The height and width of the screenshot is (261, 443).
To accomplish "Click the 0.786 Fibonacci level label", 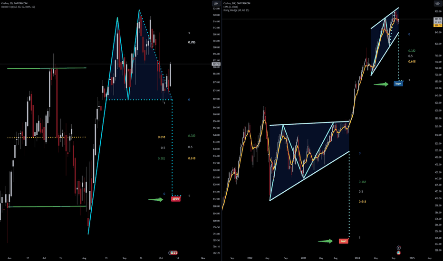I will coord(192,42).
